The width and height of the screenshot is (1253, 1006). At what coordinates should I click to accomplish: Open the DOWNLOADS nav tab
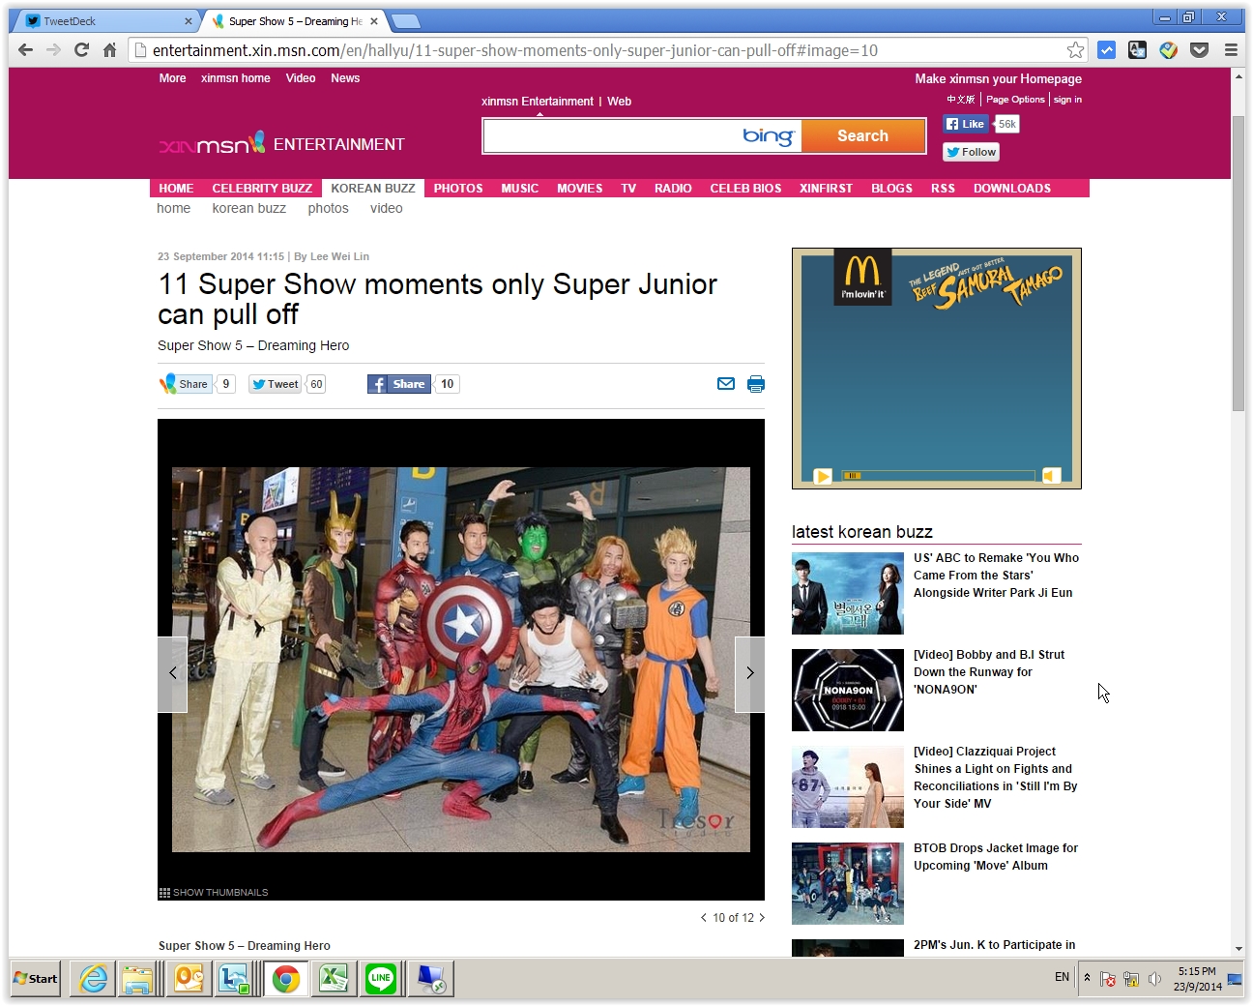[1012, 189]
